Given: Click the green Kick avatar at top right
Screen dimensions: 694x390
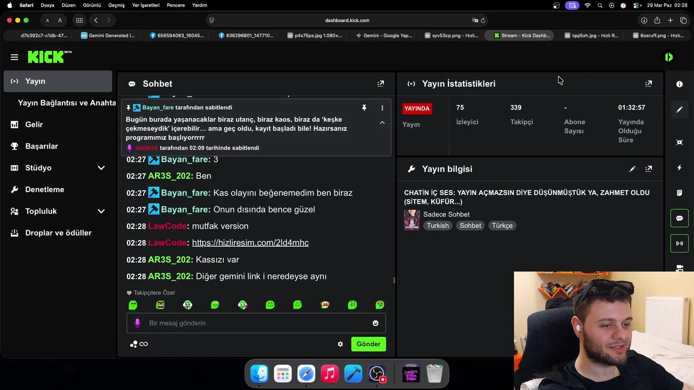Looking at the screenshot, I should 669,57.
